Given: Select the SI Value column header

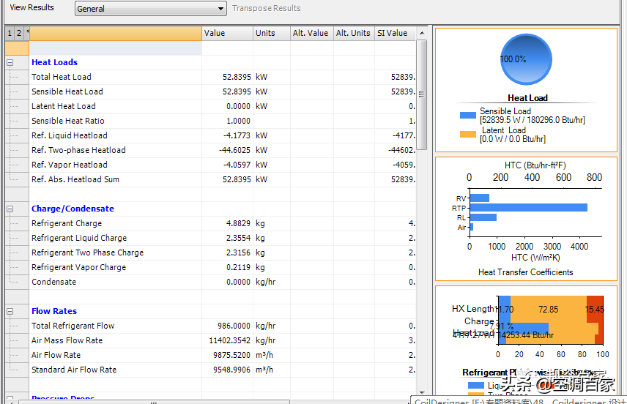Looking at the screenshot, I should coord(394,33).
